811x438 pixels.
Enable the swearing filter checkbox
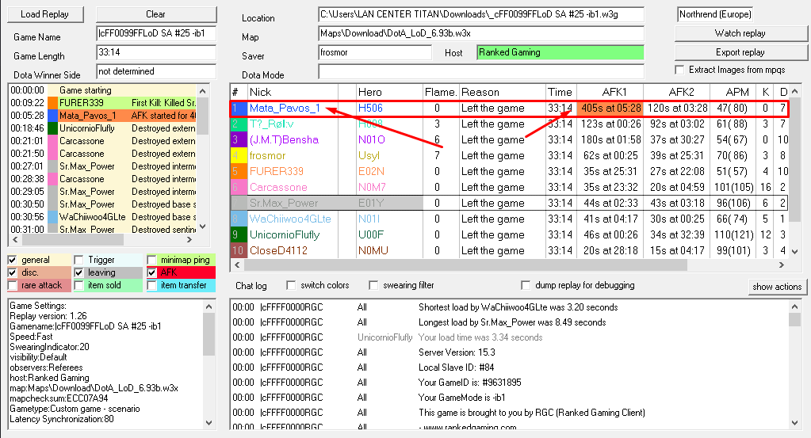(373, 285)
